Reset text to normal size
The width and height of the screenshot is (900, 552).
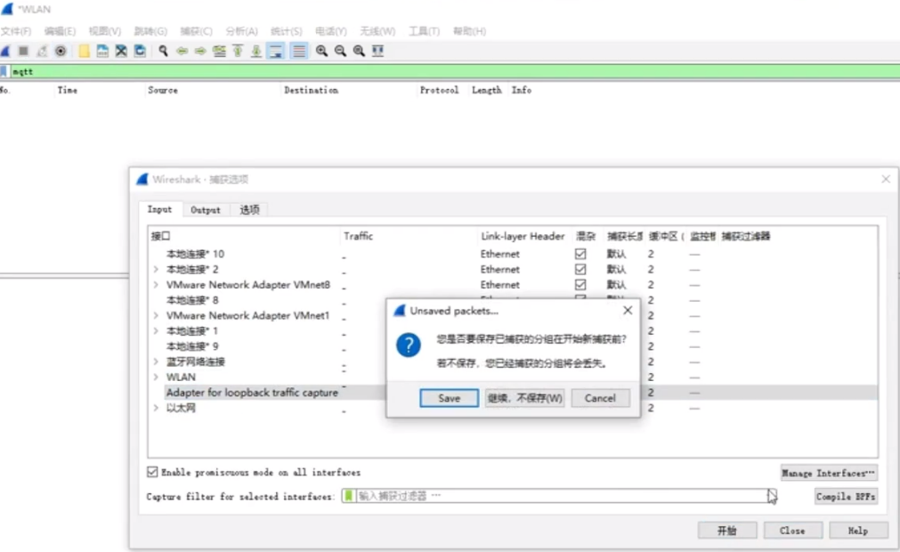click(359, 51)
